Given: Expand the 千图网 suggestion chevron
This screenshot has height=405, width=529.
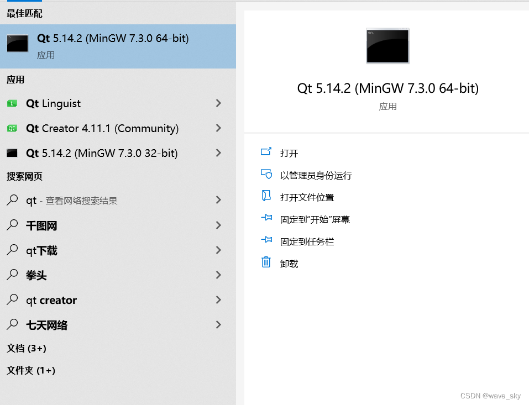Looking at the screenshot, I should click(218, 225).
